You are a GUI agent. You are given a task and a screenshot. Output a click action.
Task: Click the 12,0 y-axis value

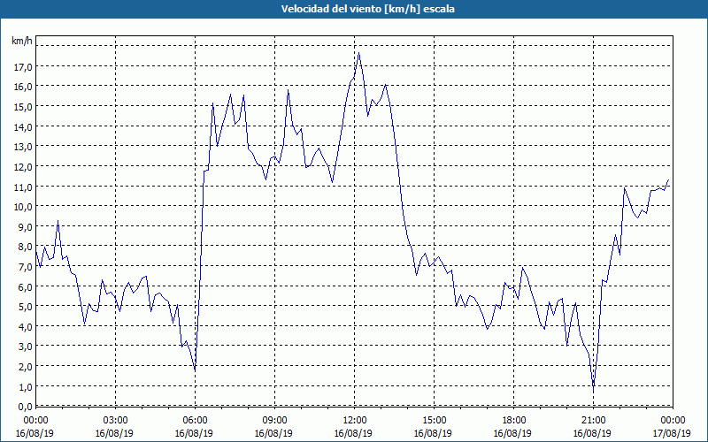click(23, 167)
